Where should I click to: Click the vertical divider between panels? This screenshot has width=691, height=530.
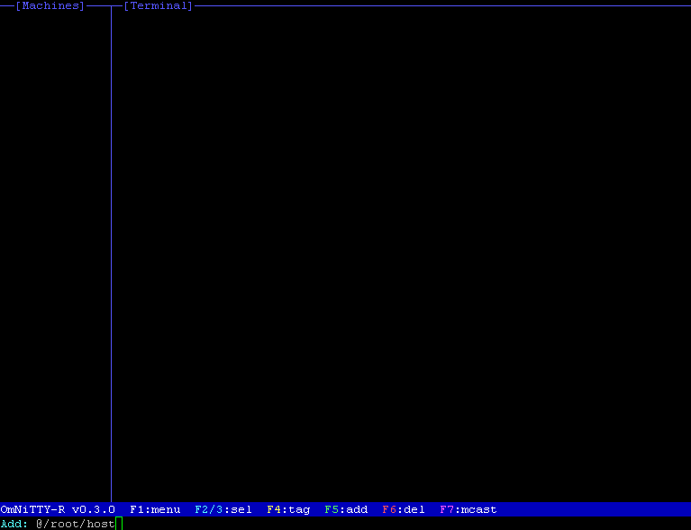[x=111, y=252]
